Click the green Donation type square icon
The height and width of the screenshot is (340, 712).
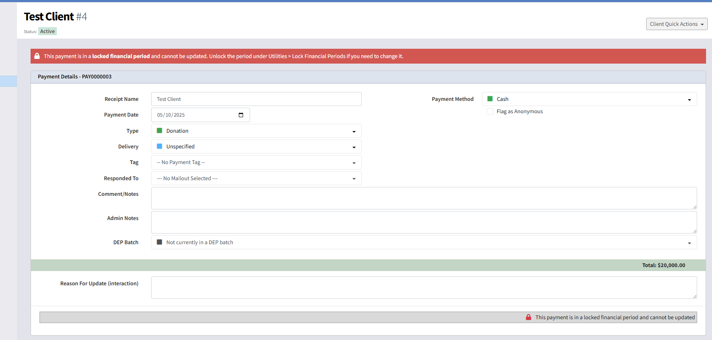pyautogui.click(x=160, y=131)
